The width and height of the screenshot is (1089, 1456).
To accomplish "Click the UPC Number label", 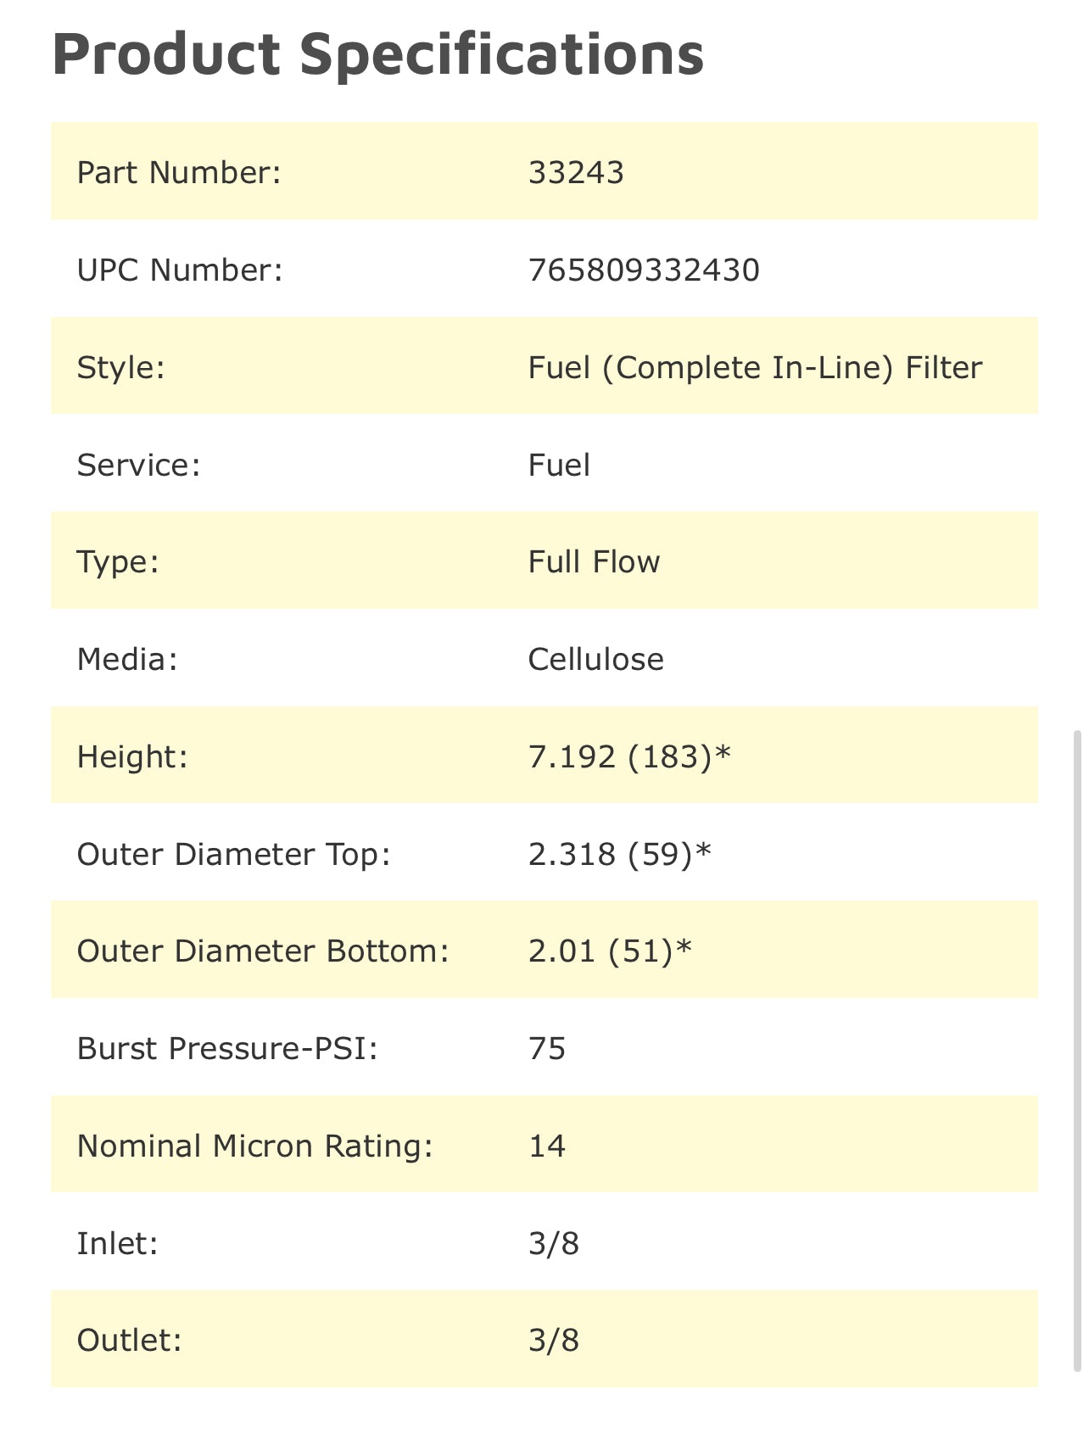I will coord(180,271).
